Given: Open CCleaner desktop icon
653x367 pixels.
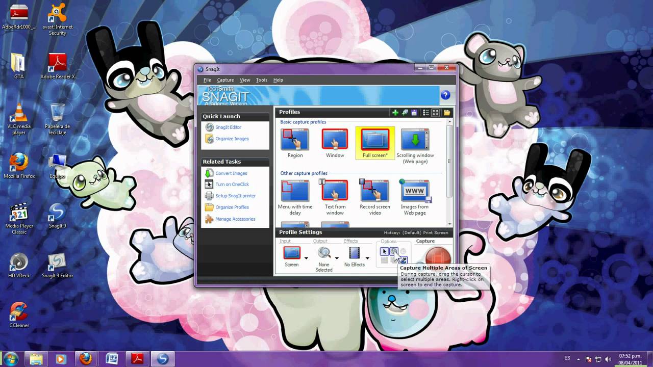Looking at the screenshot, I should tap(19, 314).
